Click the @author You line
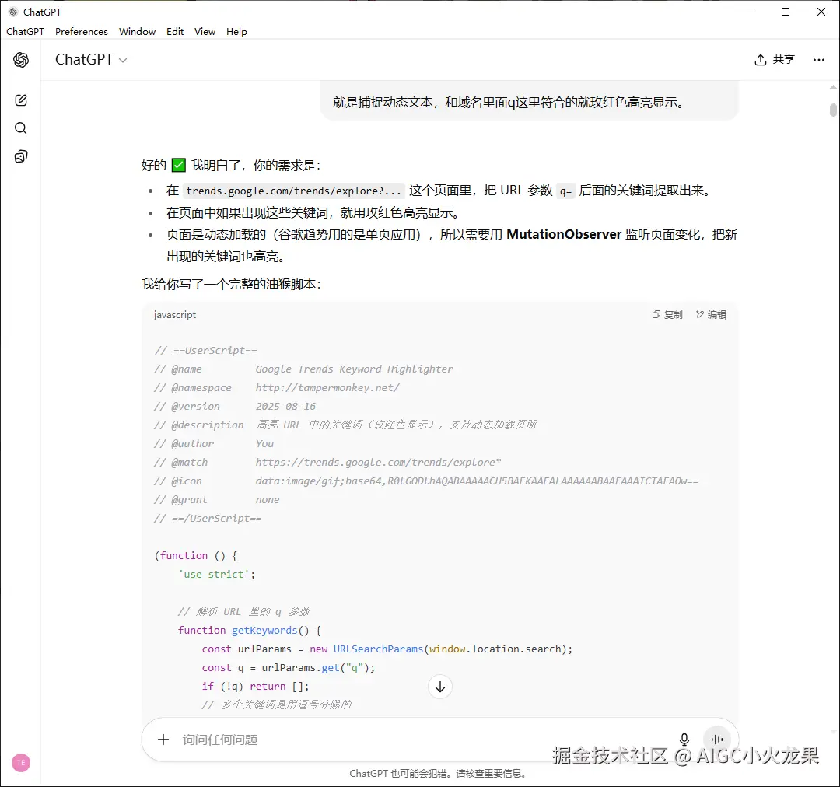840x787 pixels. [214, 443]
